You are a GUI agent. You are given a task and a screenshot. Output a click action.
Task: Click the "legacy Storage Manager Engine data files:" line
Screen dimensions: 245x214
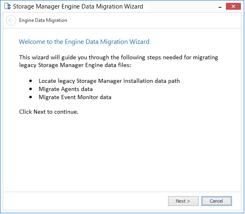[75, 65]
